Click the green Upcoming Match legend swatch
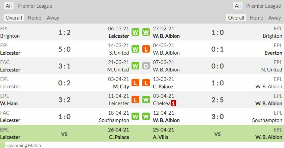Image resolution: width=284 pixels, height=148 pixels. point(3,145)
